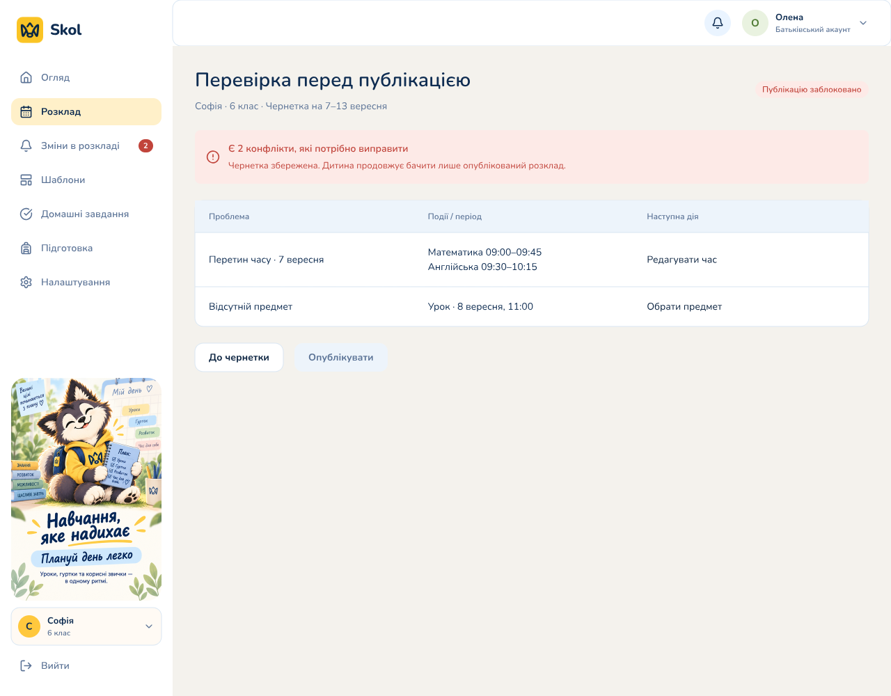Click the Редагувати час action

pyautogui.click(x=681, y=260)
